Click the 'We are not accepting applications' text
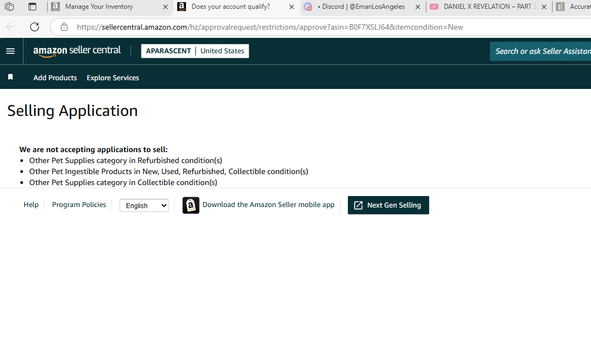This screenshot has height=352, width=591. (93, 149)
